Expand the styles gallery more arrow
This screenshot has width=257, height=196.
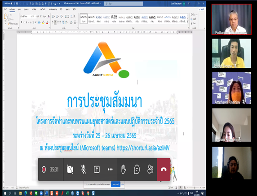pos(188,22)
